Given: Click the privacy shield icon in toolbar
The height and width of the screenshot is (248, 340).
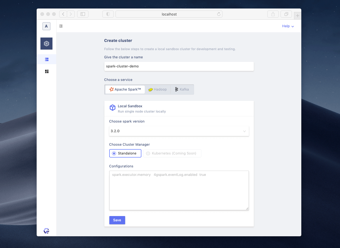Looking at the screenshot, I should (x=108, y=14).
